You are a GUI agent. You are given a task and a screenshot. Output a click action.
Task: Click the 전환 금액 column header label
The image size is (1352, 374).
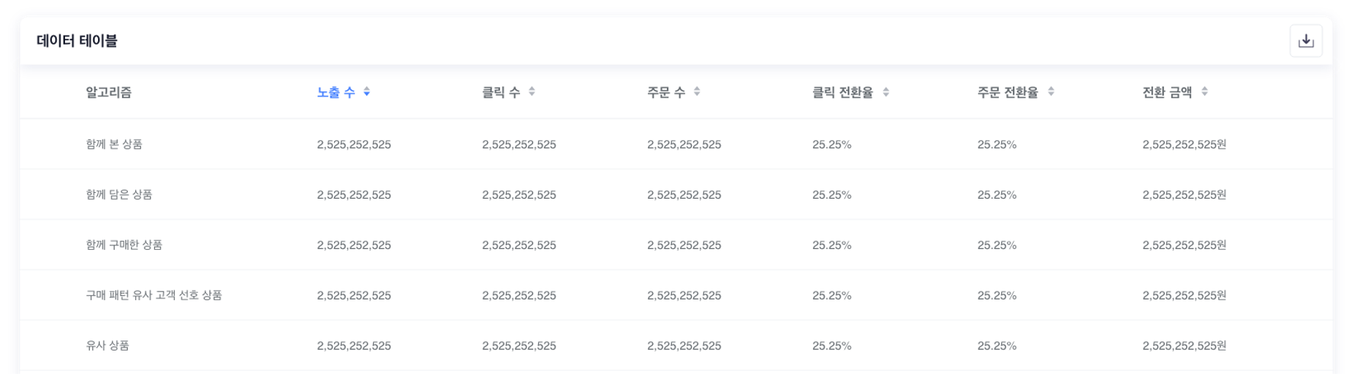[x=1167, y=92]
